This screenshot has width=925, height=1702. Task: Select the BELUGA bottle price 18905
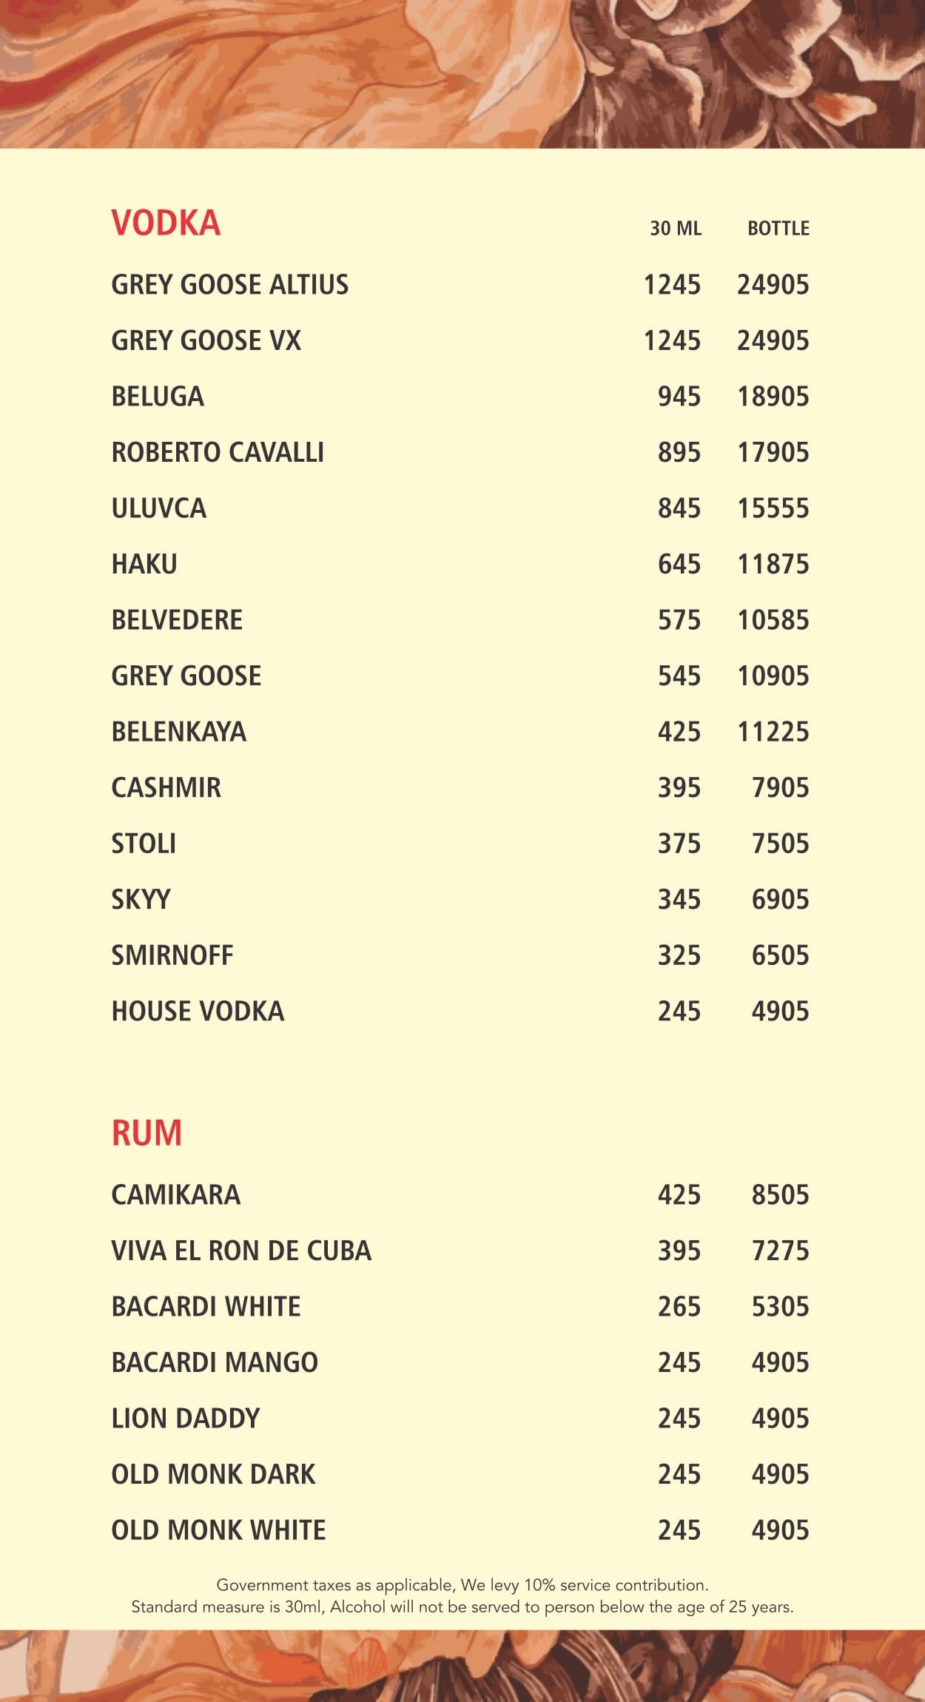pos(773,397)
